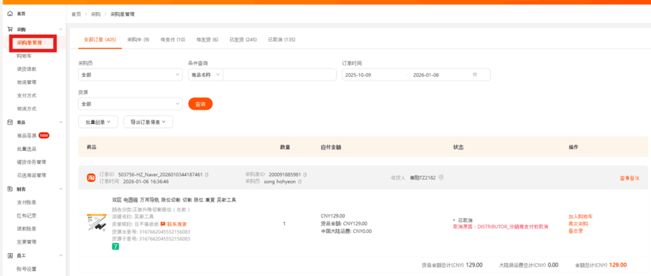651x276 pixels.
Task: Copy the 采购单ID using its copy icon
Action: coord(305,174)
